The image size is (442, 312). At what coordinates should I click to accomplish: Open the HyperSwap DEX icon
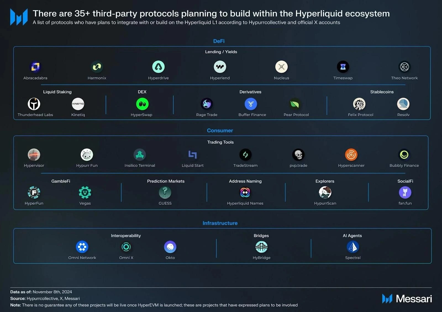point(142,104)
